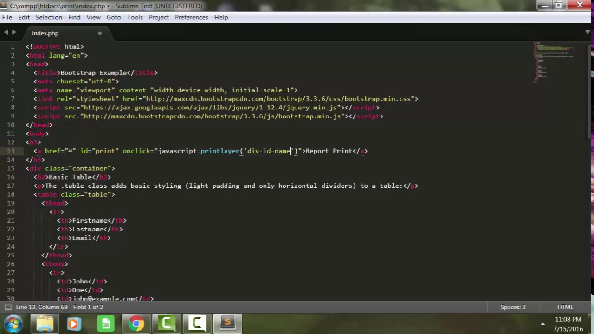The image size is (594, 334).
Task: Click the minimap code preview
Action: point(555,63)
